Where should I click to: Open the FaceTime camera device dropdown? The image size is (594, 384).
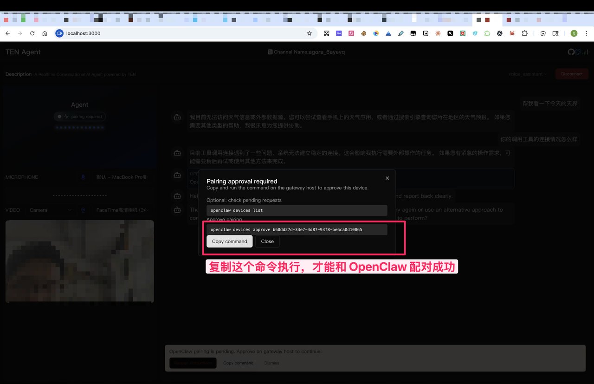[123, 210]
